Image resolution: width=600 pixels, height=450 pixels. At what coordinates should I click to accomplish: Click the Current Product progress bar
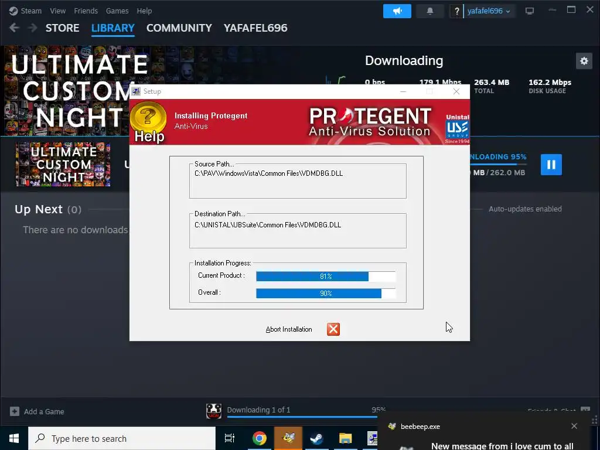point(326,276)
